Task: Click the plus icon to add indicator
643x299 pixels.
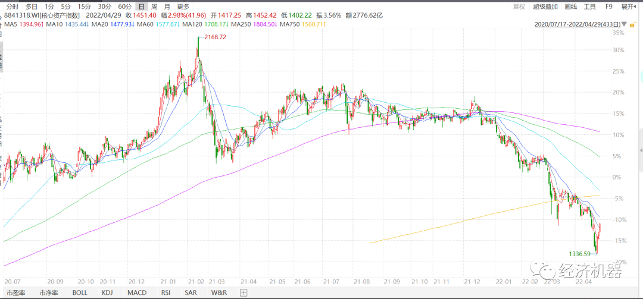Action: [x=243, y=292]
